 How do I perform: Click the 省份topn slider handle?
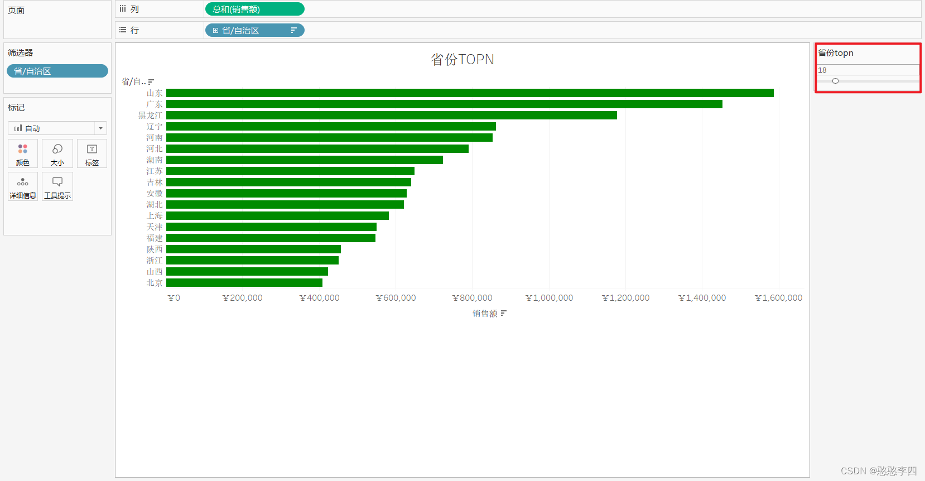pos(835,81)
